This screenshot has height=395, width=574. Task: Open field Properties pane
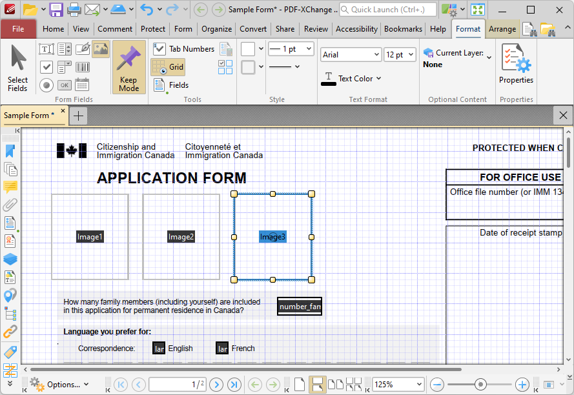pyautogui.click(x=516, y=64)
